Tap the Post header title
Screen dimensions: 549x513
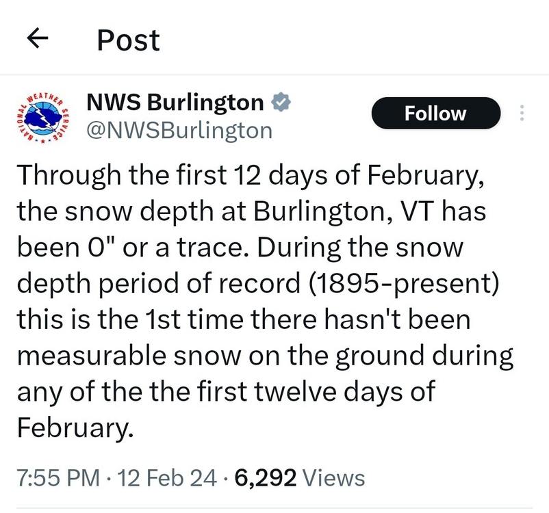pyautogui.click(x=128, y=40)
